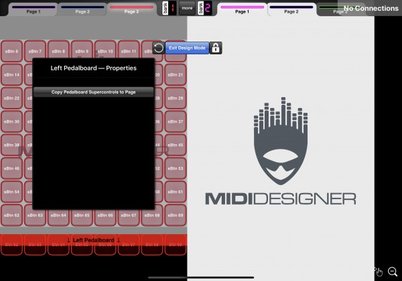
Task: Click the undo circular arrow icon
Action: 158,48
